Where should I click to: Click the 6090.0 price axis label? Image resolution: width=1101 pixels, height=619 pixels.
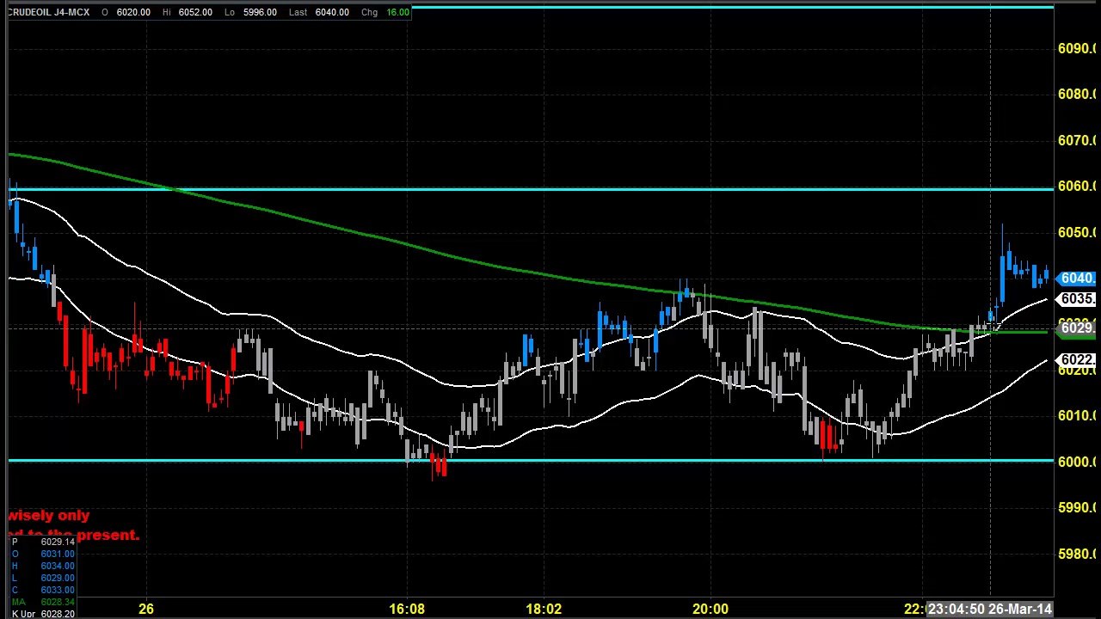[1076, 48]
